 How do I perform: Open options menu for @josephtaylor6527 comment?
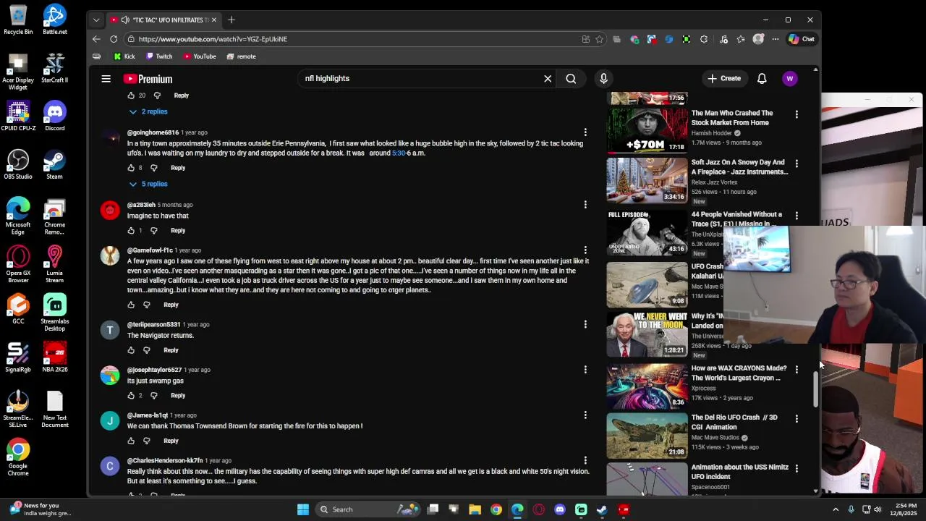(585, 370)
